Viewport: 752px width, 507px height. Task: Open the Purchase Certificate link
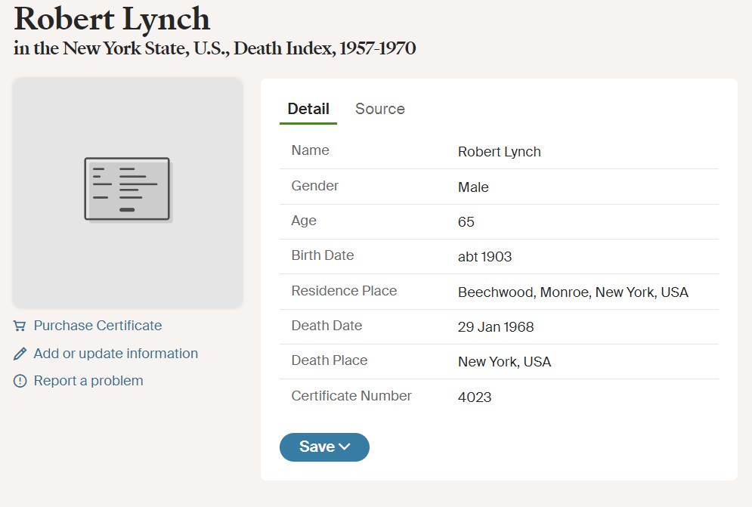tap(97, 326)
